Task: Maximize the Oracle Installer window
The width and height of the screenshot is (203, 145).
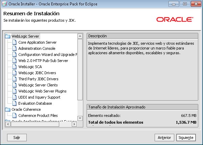Action: tap(185, 4)
